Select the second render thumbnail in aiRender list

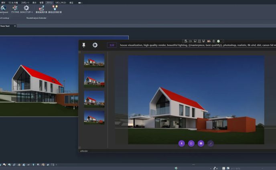(x=94, y=79)
